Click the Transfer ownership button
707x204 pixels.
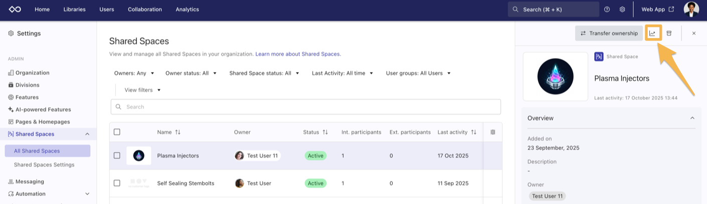pos(609,33)
